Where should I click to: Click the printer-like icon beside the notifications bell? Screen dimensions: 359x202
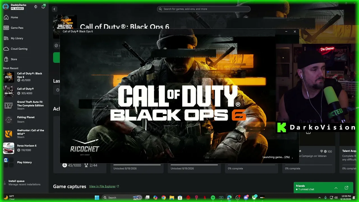(36, 7)
